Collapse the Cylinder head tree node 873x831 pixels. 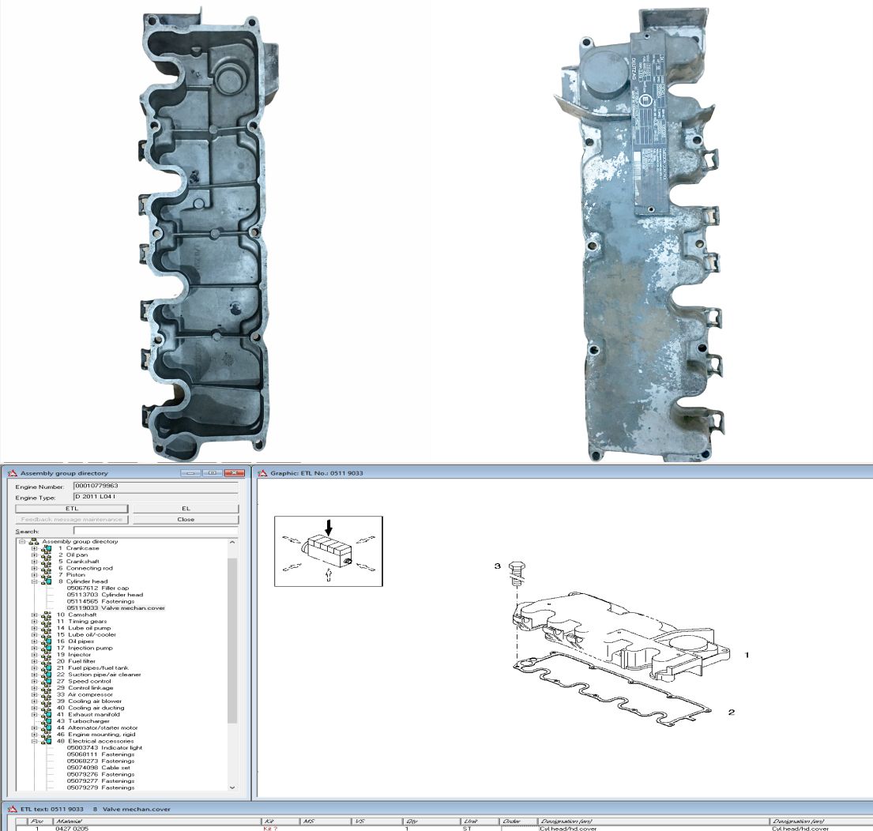[34, 581]
